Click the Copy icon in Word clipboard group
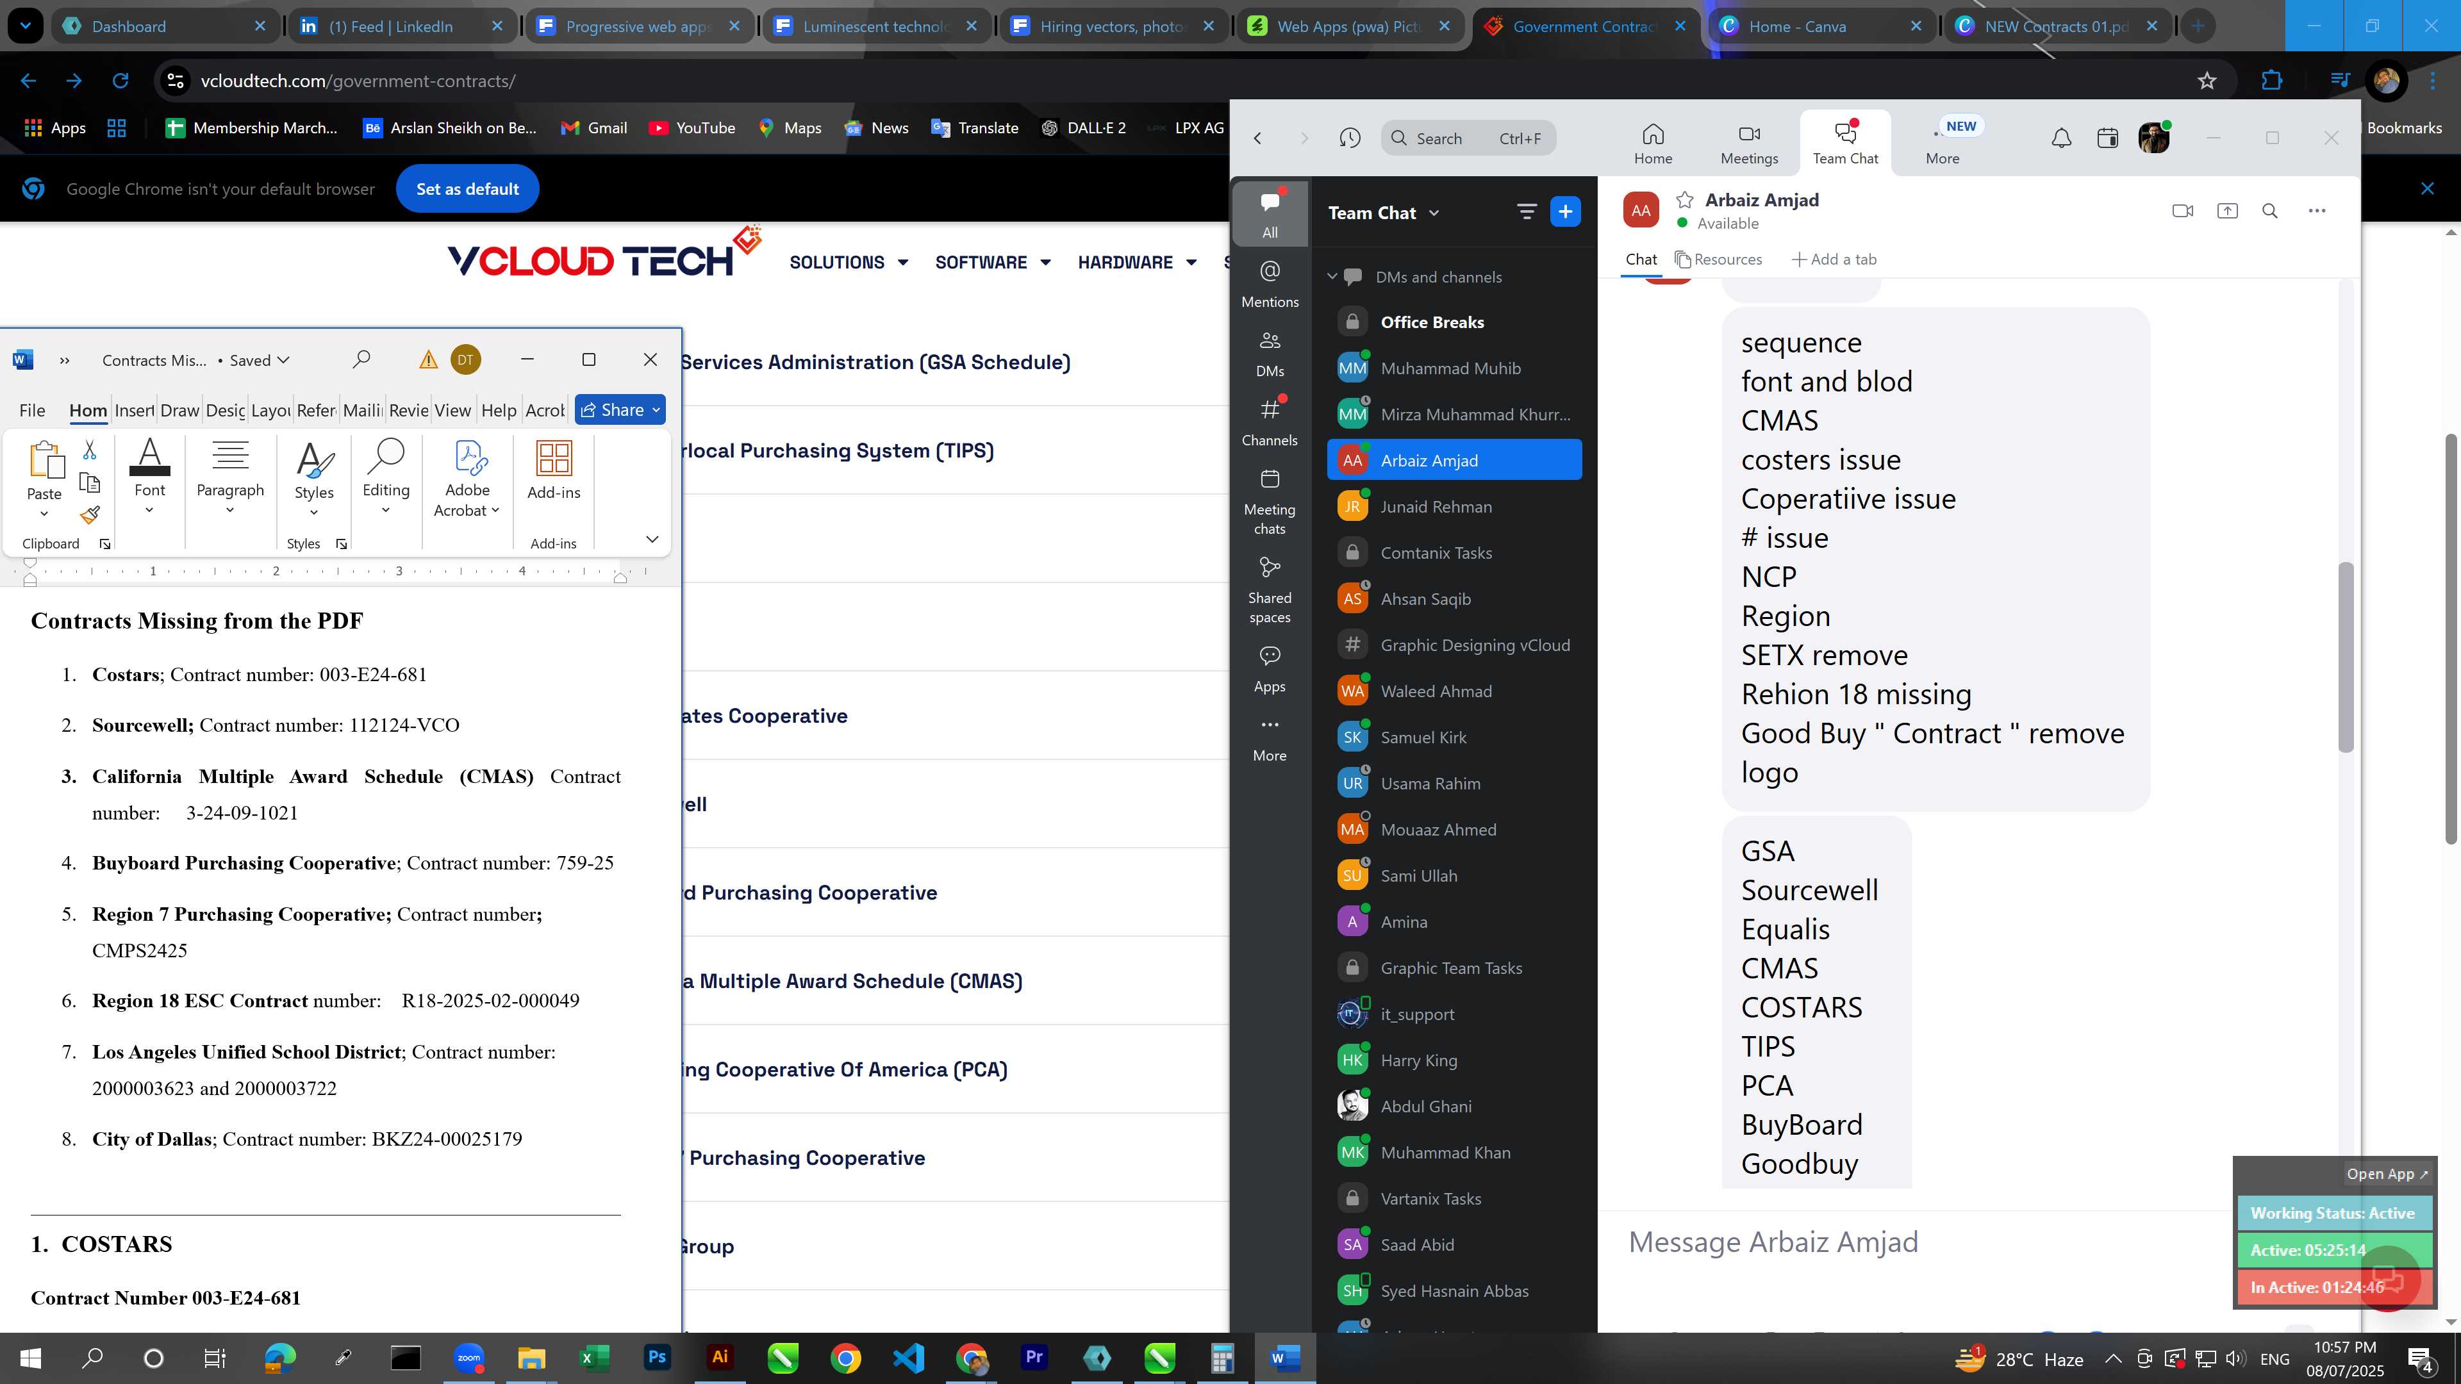 [90, 482]
